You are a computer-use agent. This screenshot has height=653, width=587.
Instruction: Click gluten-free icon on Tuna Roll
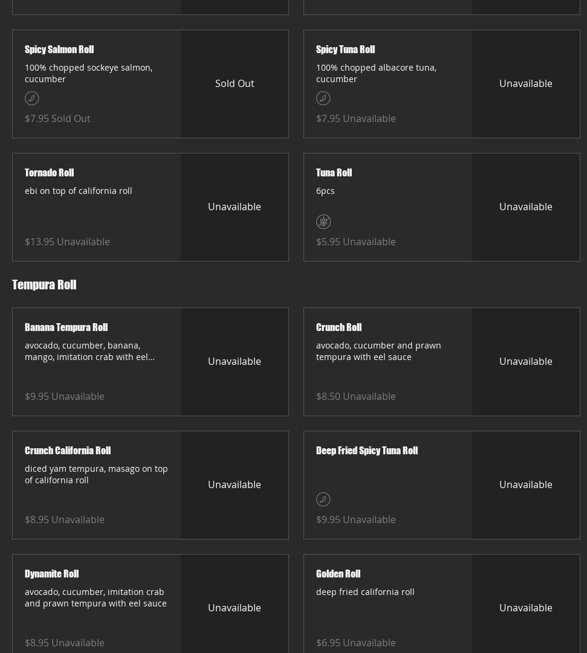pos(323,222)
